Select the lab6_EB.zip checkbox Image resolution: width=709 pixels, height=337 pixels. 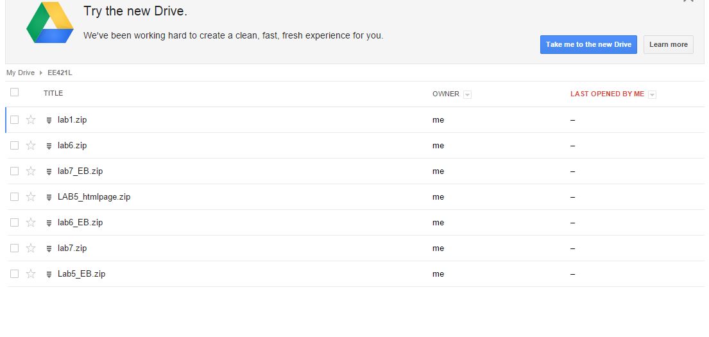(15, 222)
